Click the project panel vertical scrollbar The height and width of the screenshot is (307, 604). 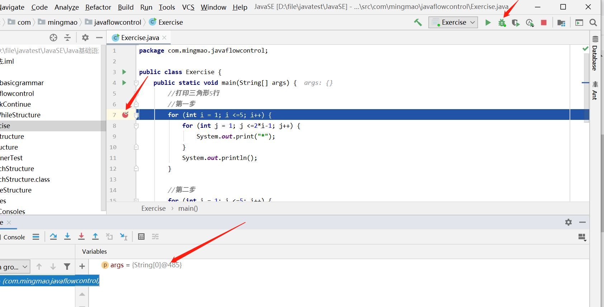click(103, 128)
